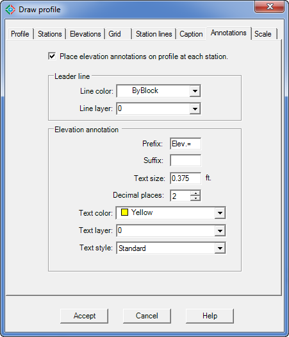Image resolution: width=289 pixels, height=337 pixels.
Task: Switch to the Profile tab
Action: point(20,34)
